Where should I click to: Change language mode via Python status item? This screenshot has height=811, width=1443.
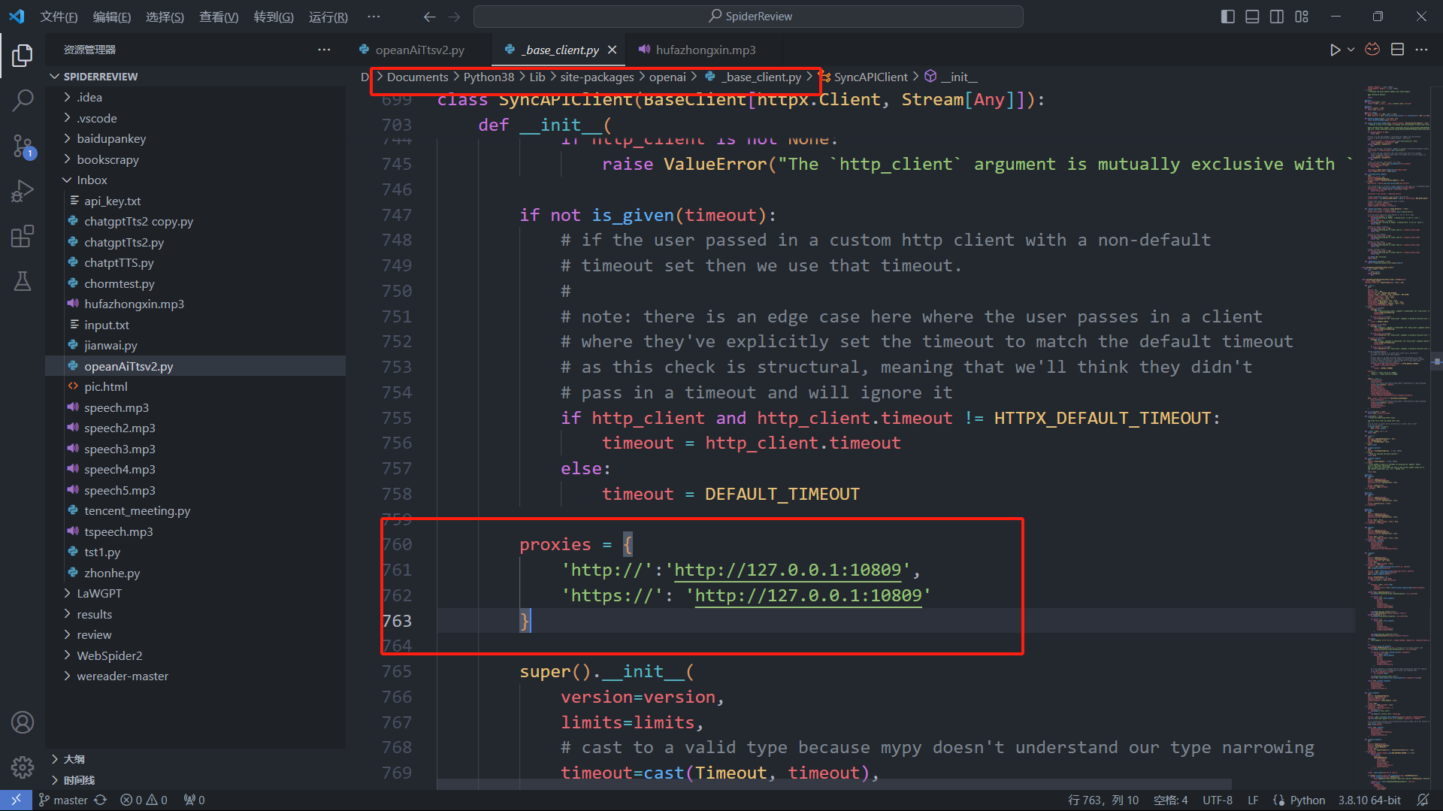(x=1308, y=800)
